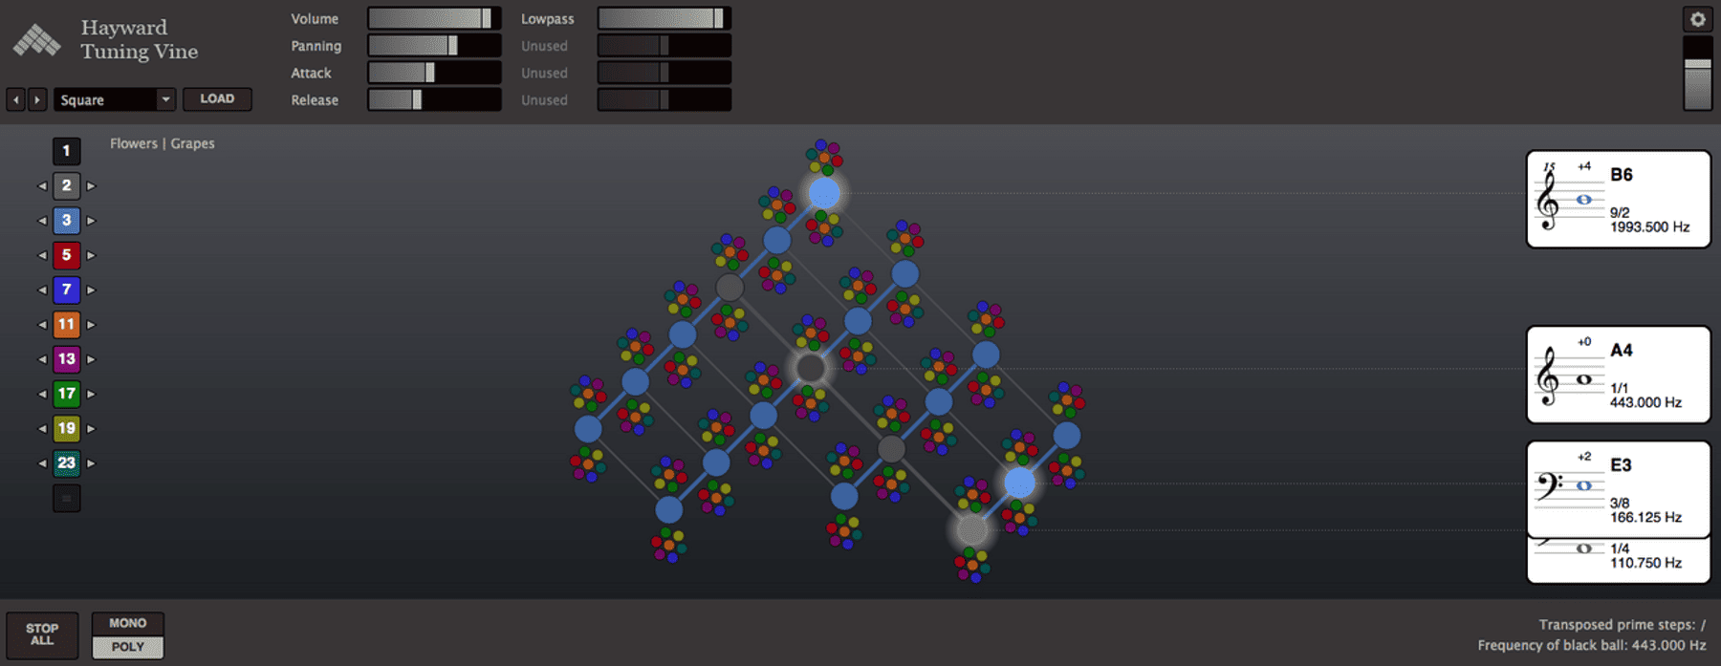Toggle prime 11 button
The height and width of the screenshot is (666, 1721).
66,324
